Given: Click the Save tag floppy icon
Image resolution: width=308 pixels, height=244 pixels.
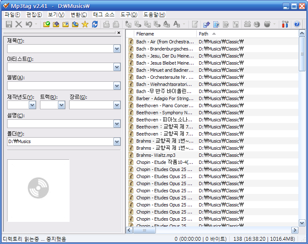Looking at the screenshot, I should 9,24.
